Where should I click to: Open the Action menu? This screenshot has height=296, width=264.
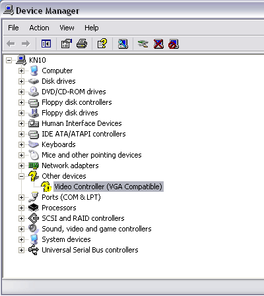coord(40,28)
